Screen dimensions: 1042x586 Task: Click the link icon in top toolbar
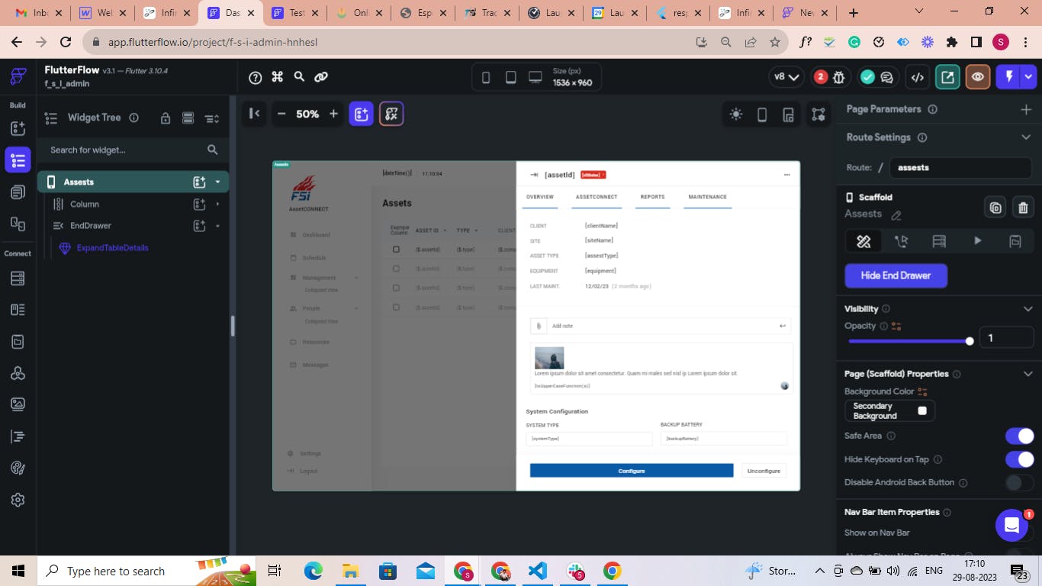pyautogui.click(x=321, y=77)
